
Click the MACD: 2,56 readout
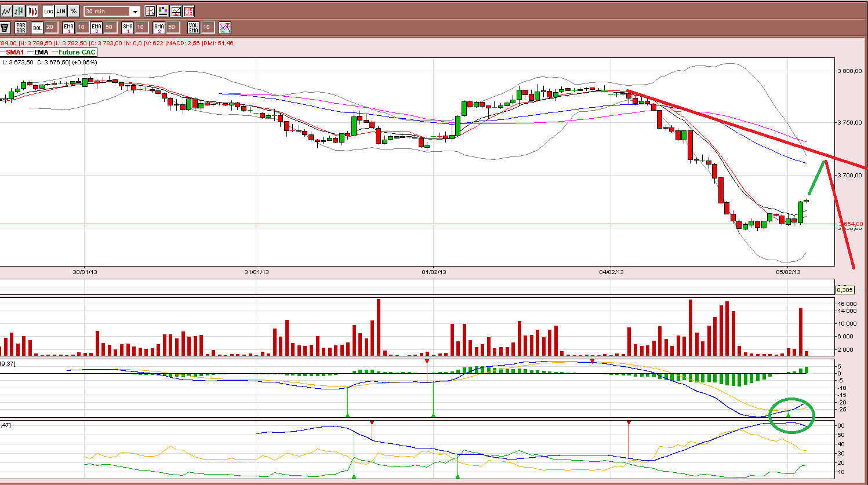(183, 43)
